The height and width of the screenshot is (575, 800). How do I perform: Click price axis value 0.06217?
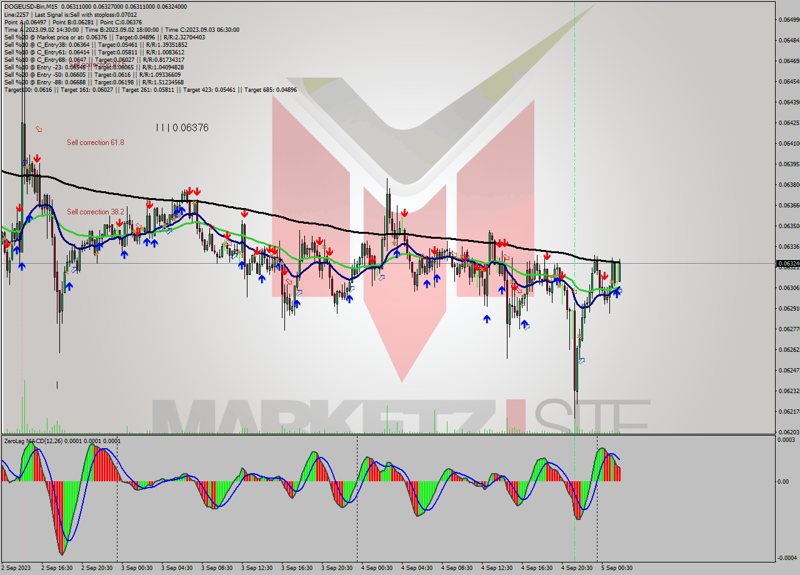(x=788, y=411)
